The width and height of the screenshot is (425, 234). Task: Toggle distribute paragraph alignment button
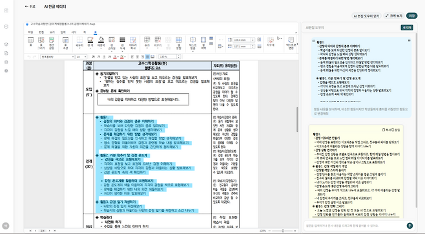[152, 57]
